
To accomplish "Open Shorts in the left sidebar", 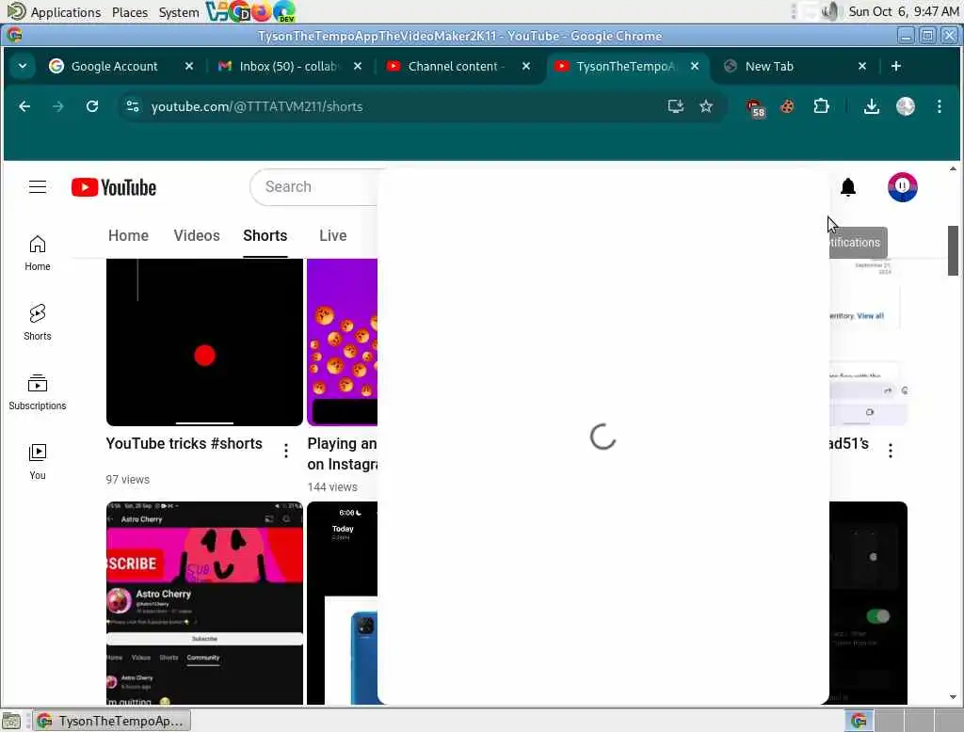I will [38, 323].
